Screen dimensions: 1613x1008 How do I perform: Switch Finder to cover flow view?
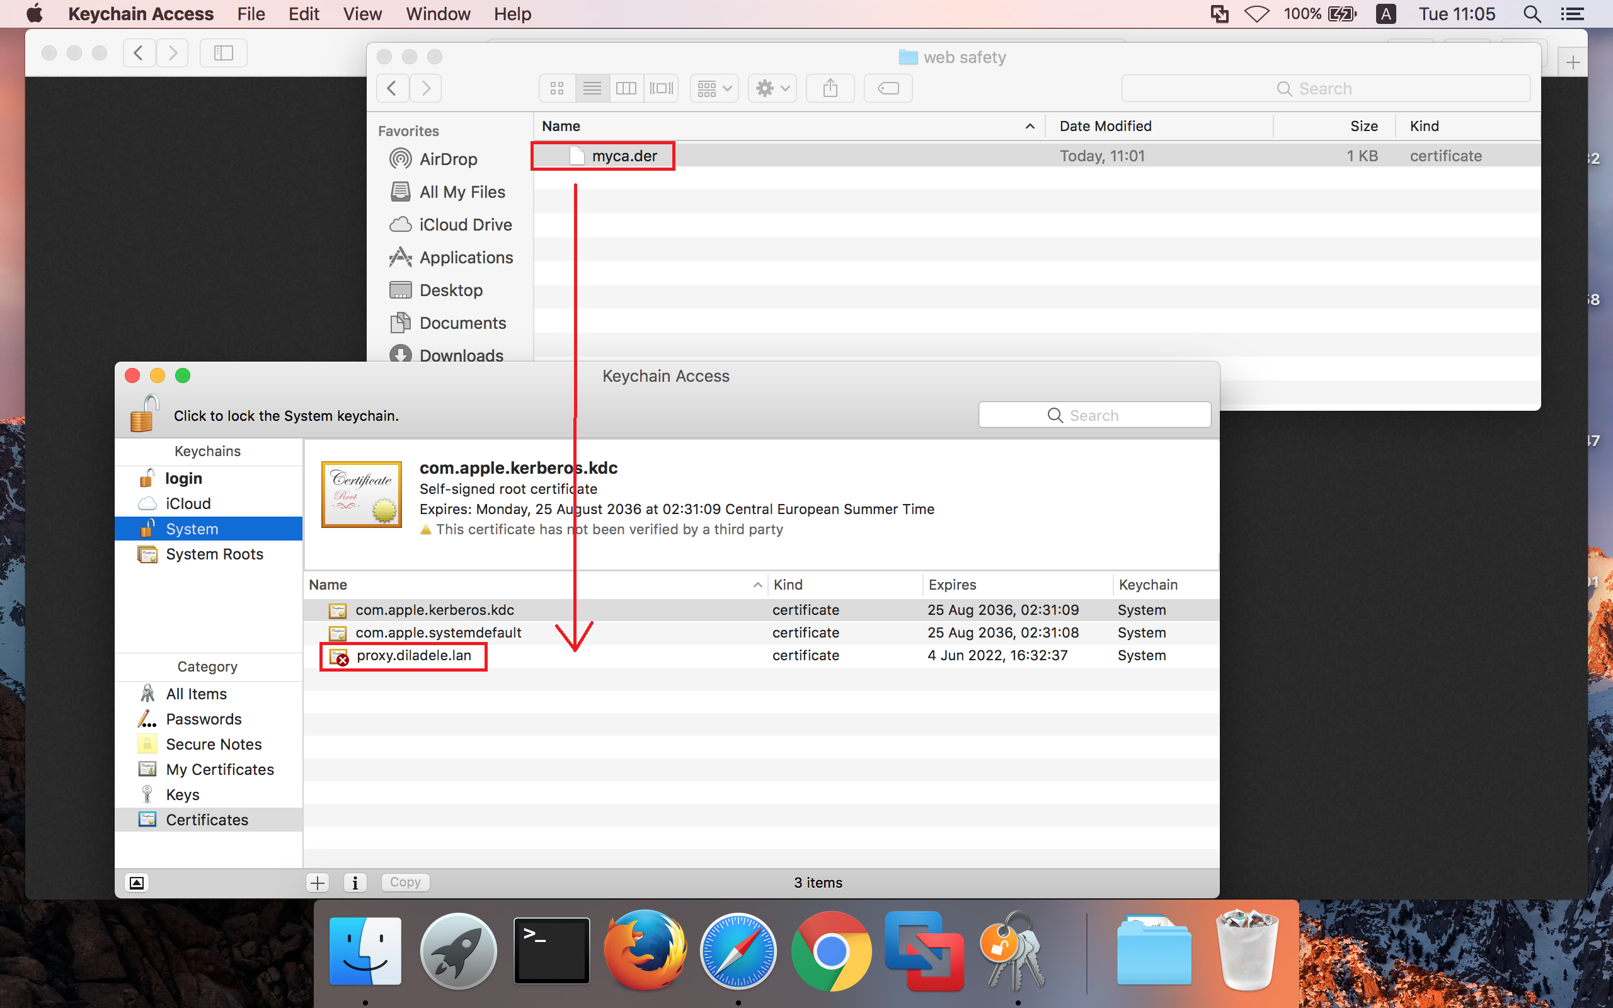[x=661, y=88]
